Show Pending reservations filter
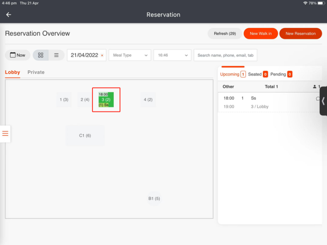The height and width of the screenshot is (245, 327). pyautogui.click(x=281, y=74)
